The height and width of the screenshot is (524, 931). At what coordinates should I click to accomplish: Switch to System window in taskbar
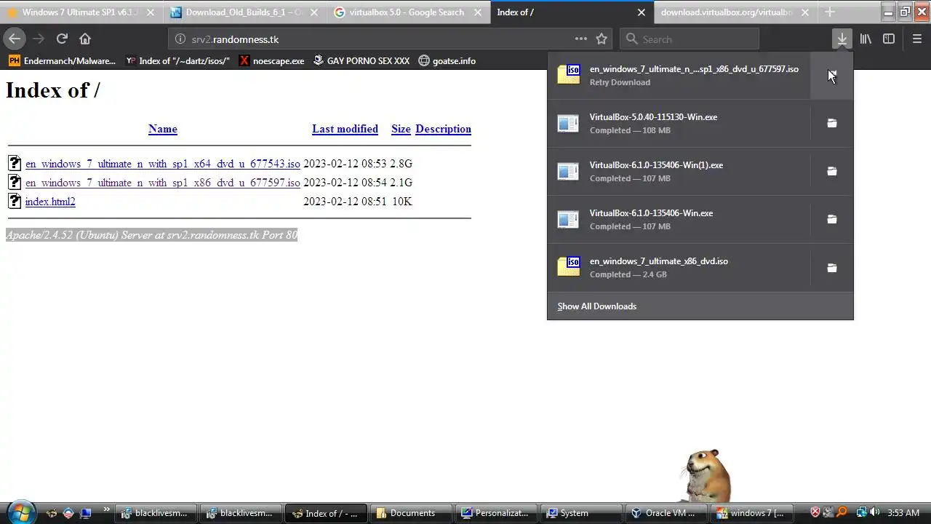[581, 513]
